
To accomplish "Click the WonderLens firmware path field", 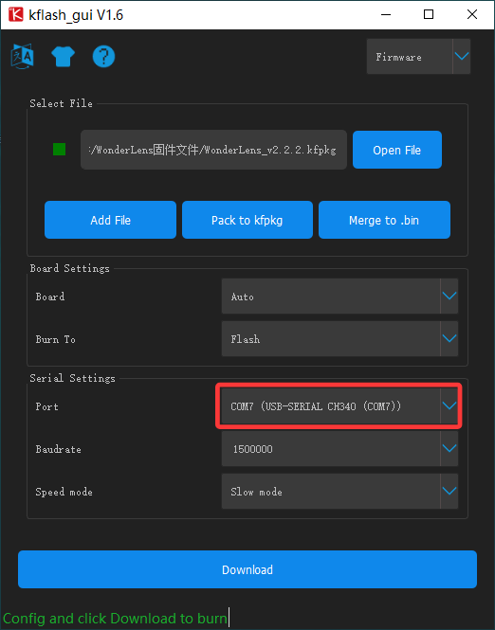I will (x=213, y=150).
